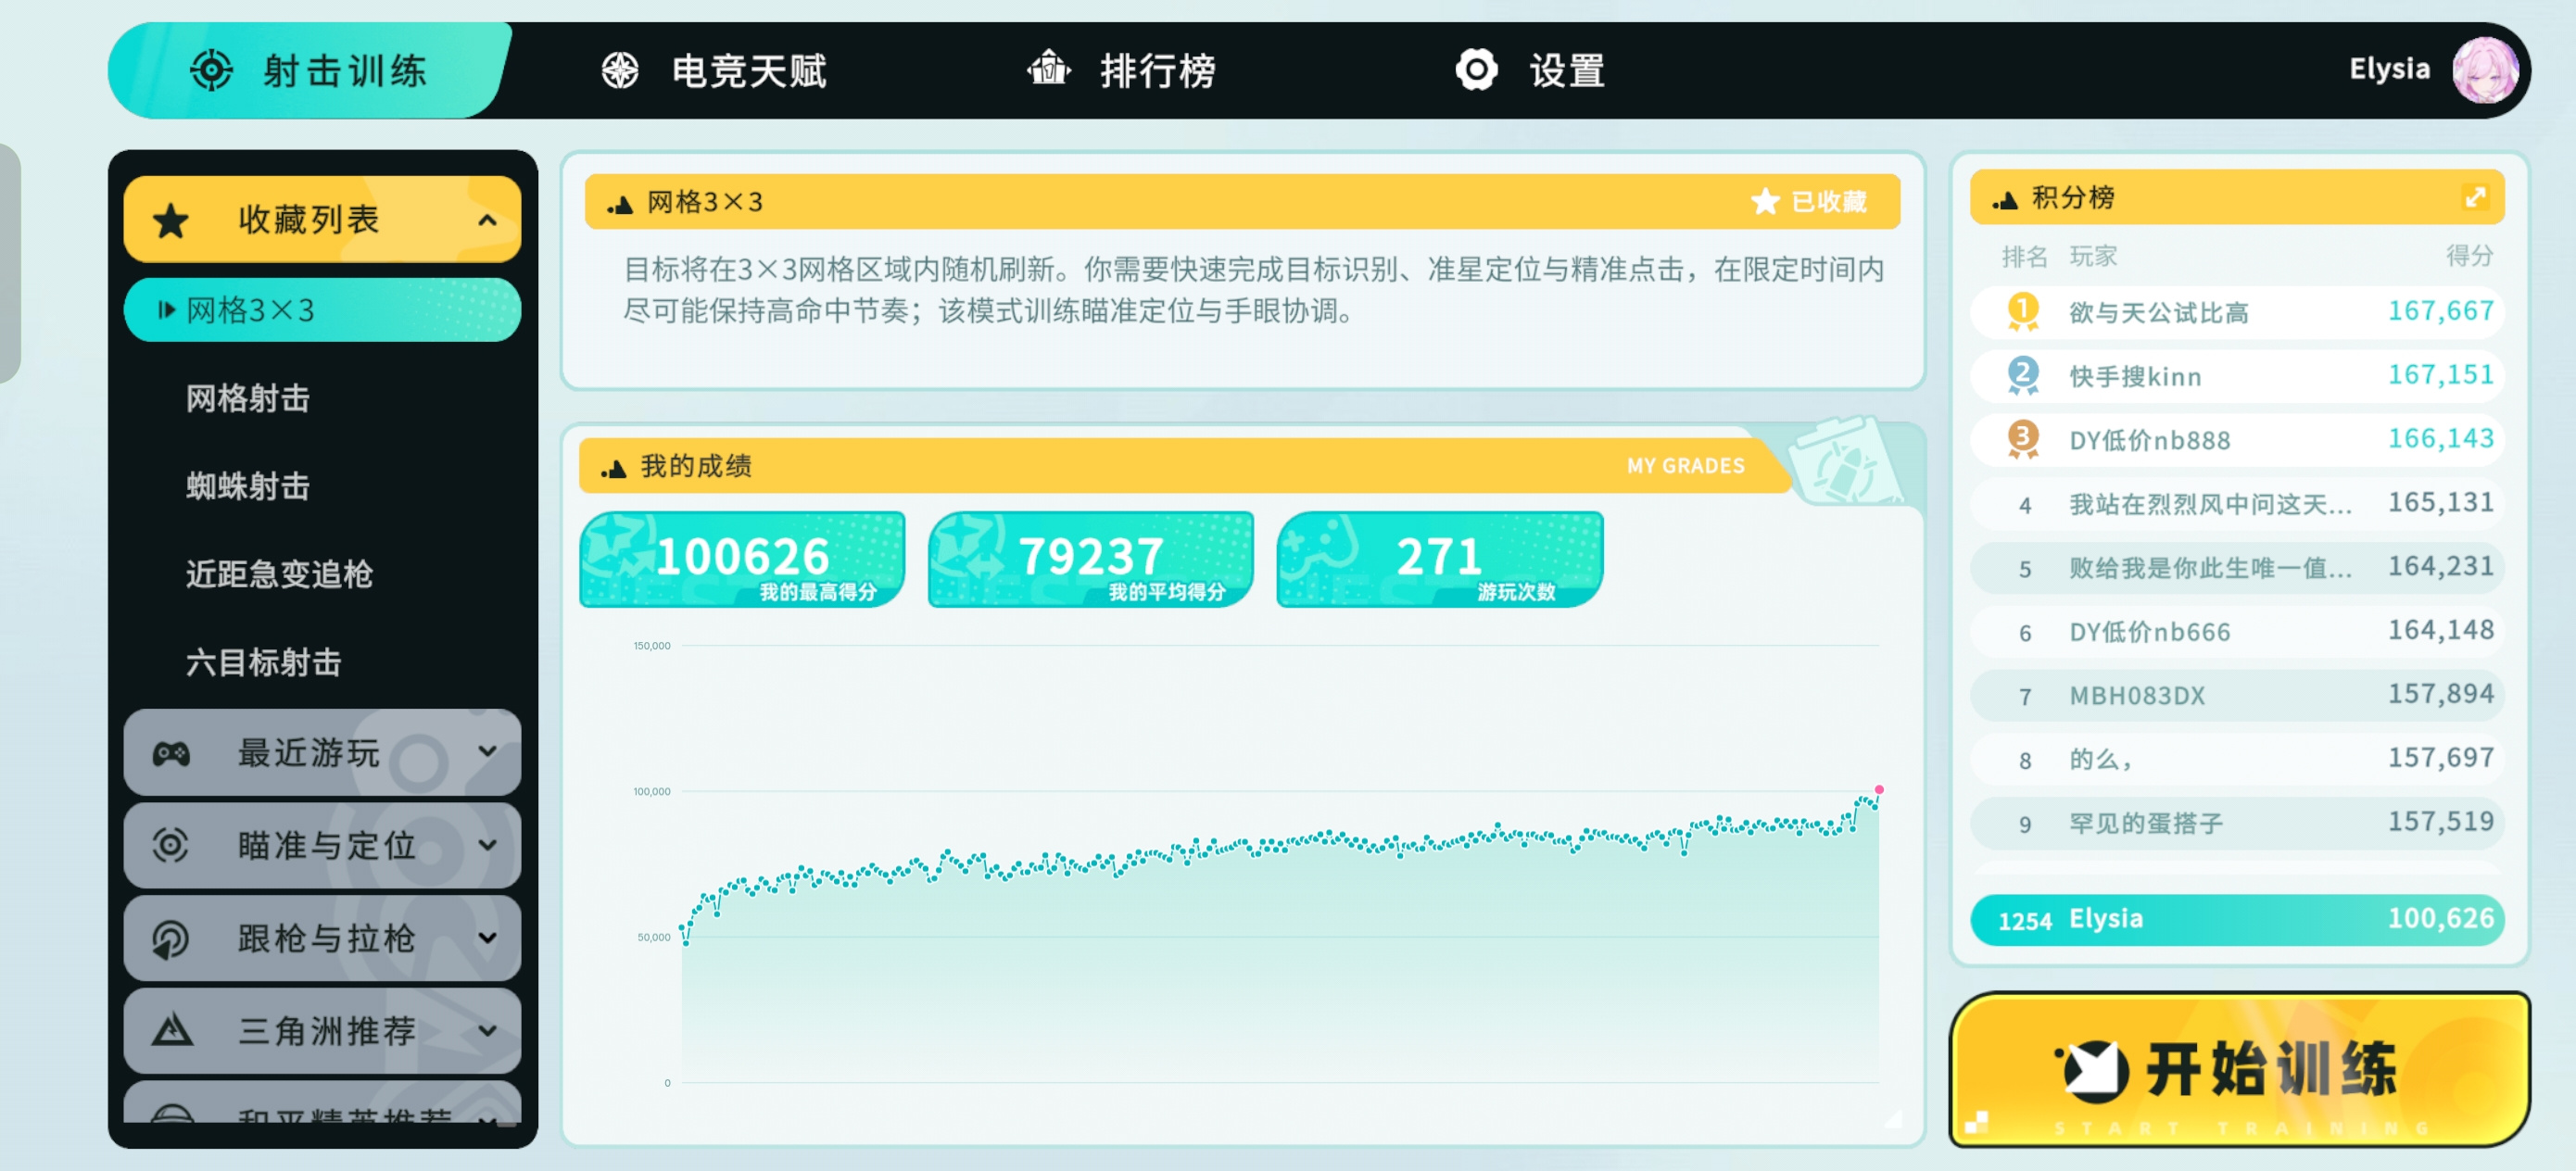Click the target icon beside 瞄准与定位

click(171, 845)
